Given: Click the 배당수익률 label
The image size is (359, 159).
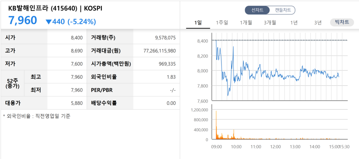Looking at the screenshot, I should coord(104,103).
